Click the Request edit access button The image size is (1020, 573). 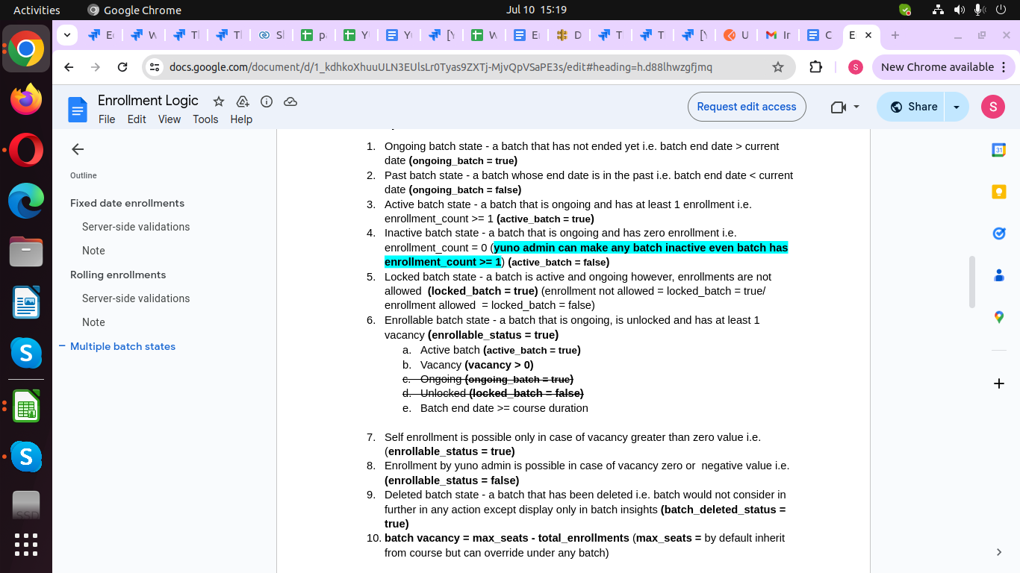point(746,107)
